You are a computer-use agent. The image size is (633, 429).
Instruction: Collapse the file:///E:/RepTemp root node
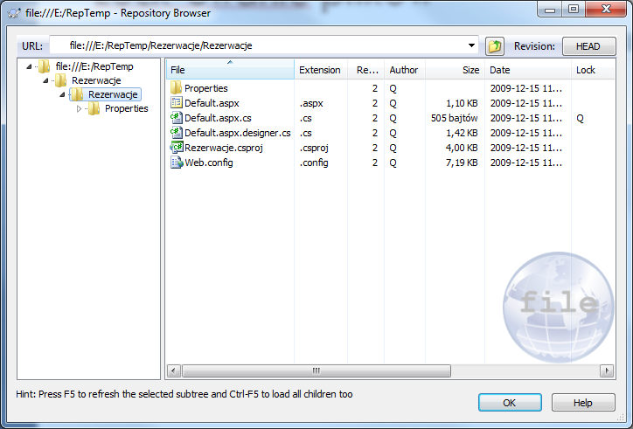point(29,66)
